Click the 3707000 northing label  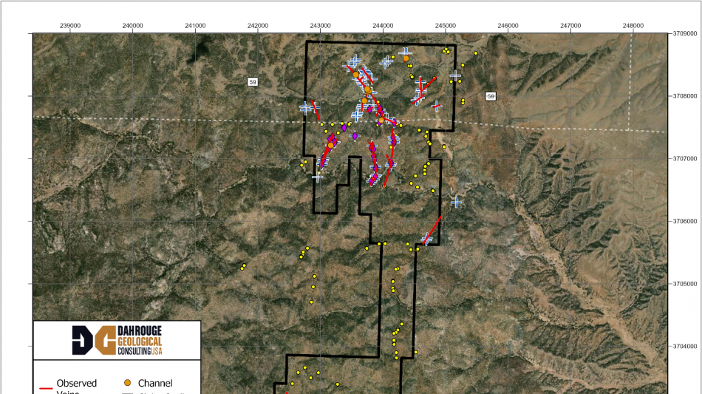coord(685,158)
